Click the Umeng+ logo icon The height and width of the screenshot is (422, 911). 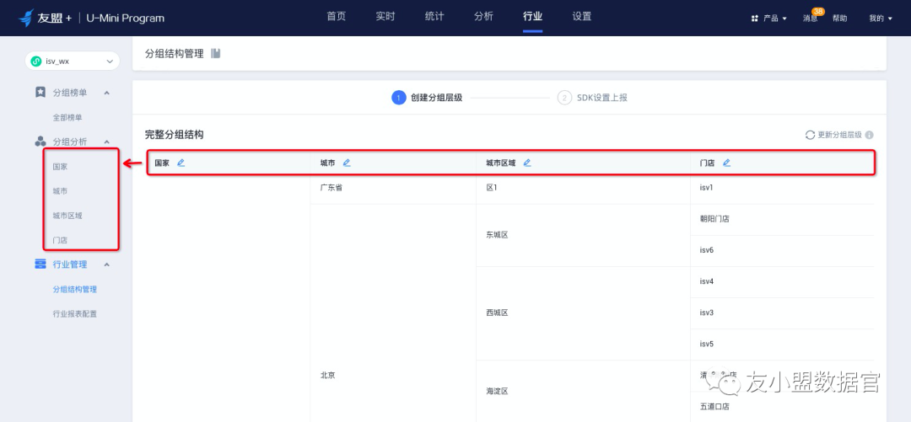26,18
